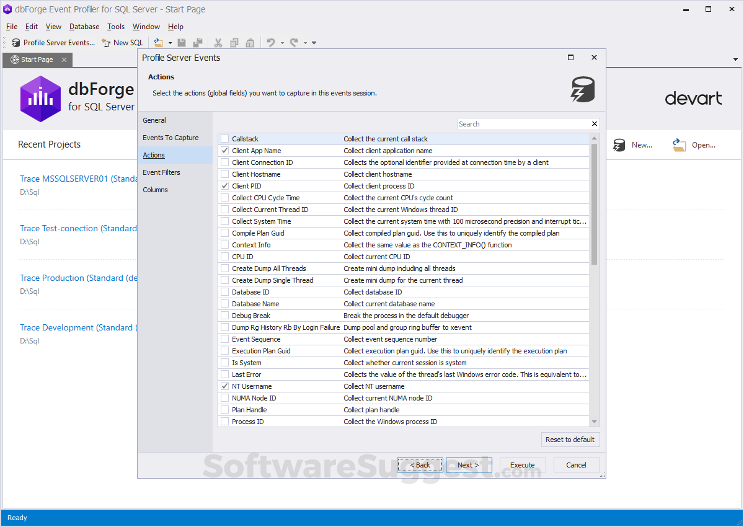Switch to Event Filters wizard page
The height and width of the screenshot is (527, 744).
pyautogui.click(x=161, y=172)
